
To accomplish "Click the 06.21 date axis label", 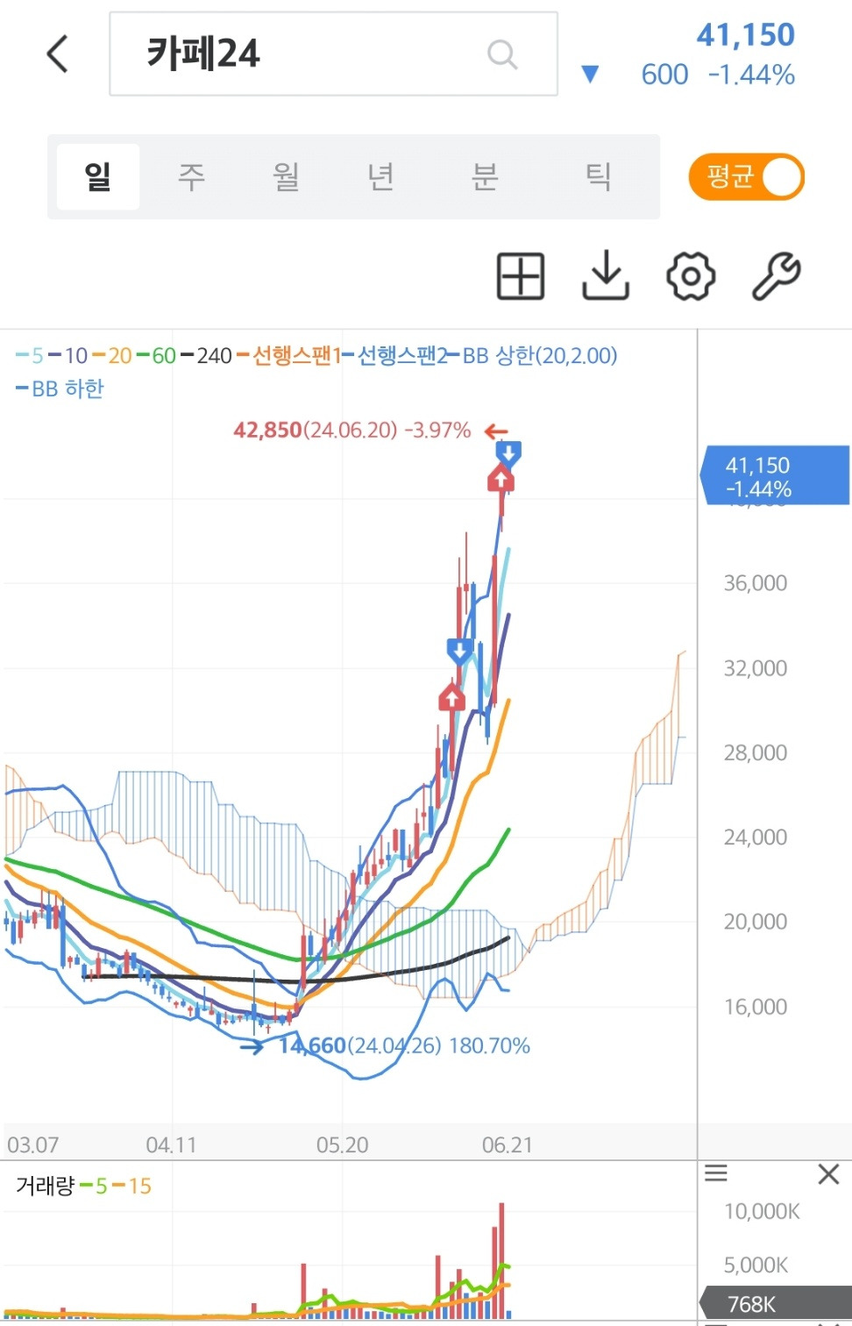I will [507, 1144].
